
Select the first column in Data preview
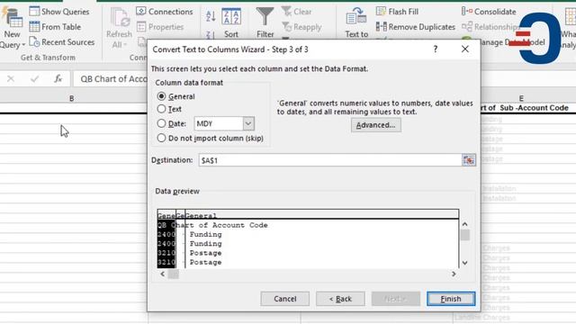[166, 238]
